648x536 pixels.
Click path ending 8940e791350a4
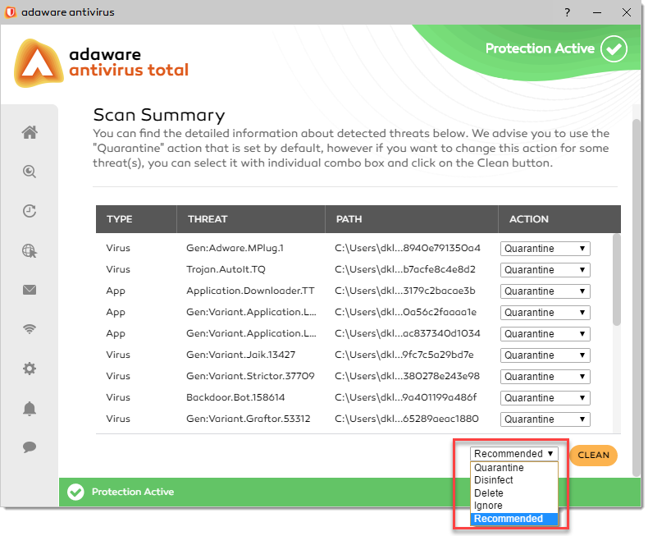pyautogui.click(x=408, y=248)
